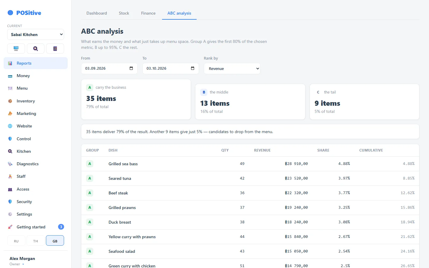Click the Seared tuna dish name
429x268 pixels.
coord(120,178)
